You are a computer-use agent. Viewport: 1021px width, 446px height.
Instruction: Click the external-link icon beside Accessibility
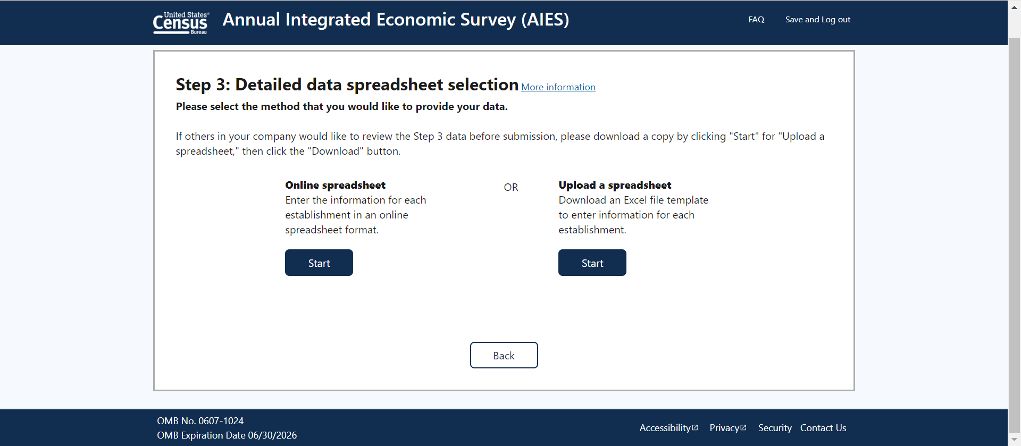click(695, 427)
